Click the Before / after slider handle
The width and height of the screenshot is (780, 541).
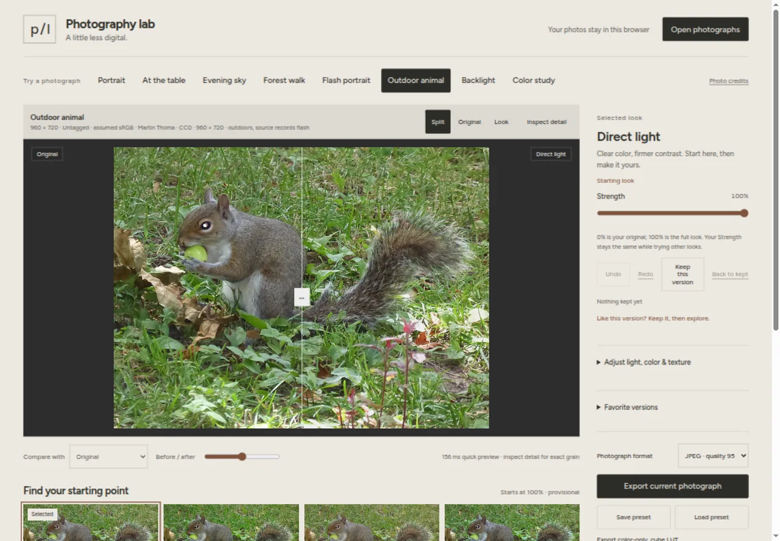pos(242,456)
